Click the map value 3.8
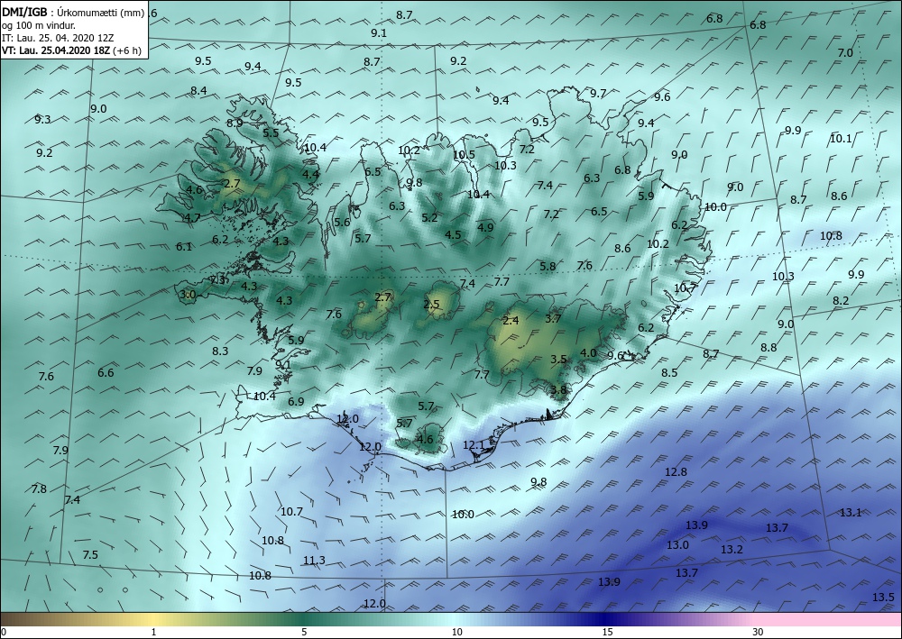The width and height of the screenshot is (902, 639). point(558,389)
